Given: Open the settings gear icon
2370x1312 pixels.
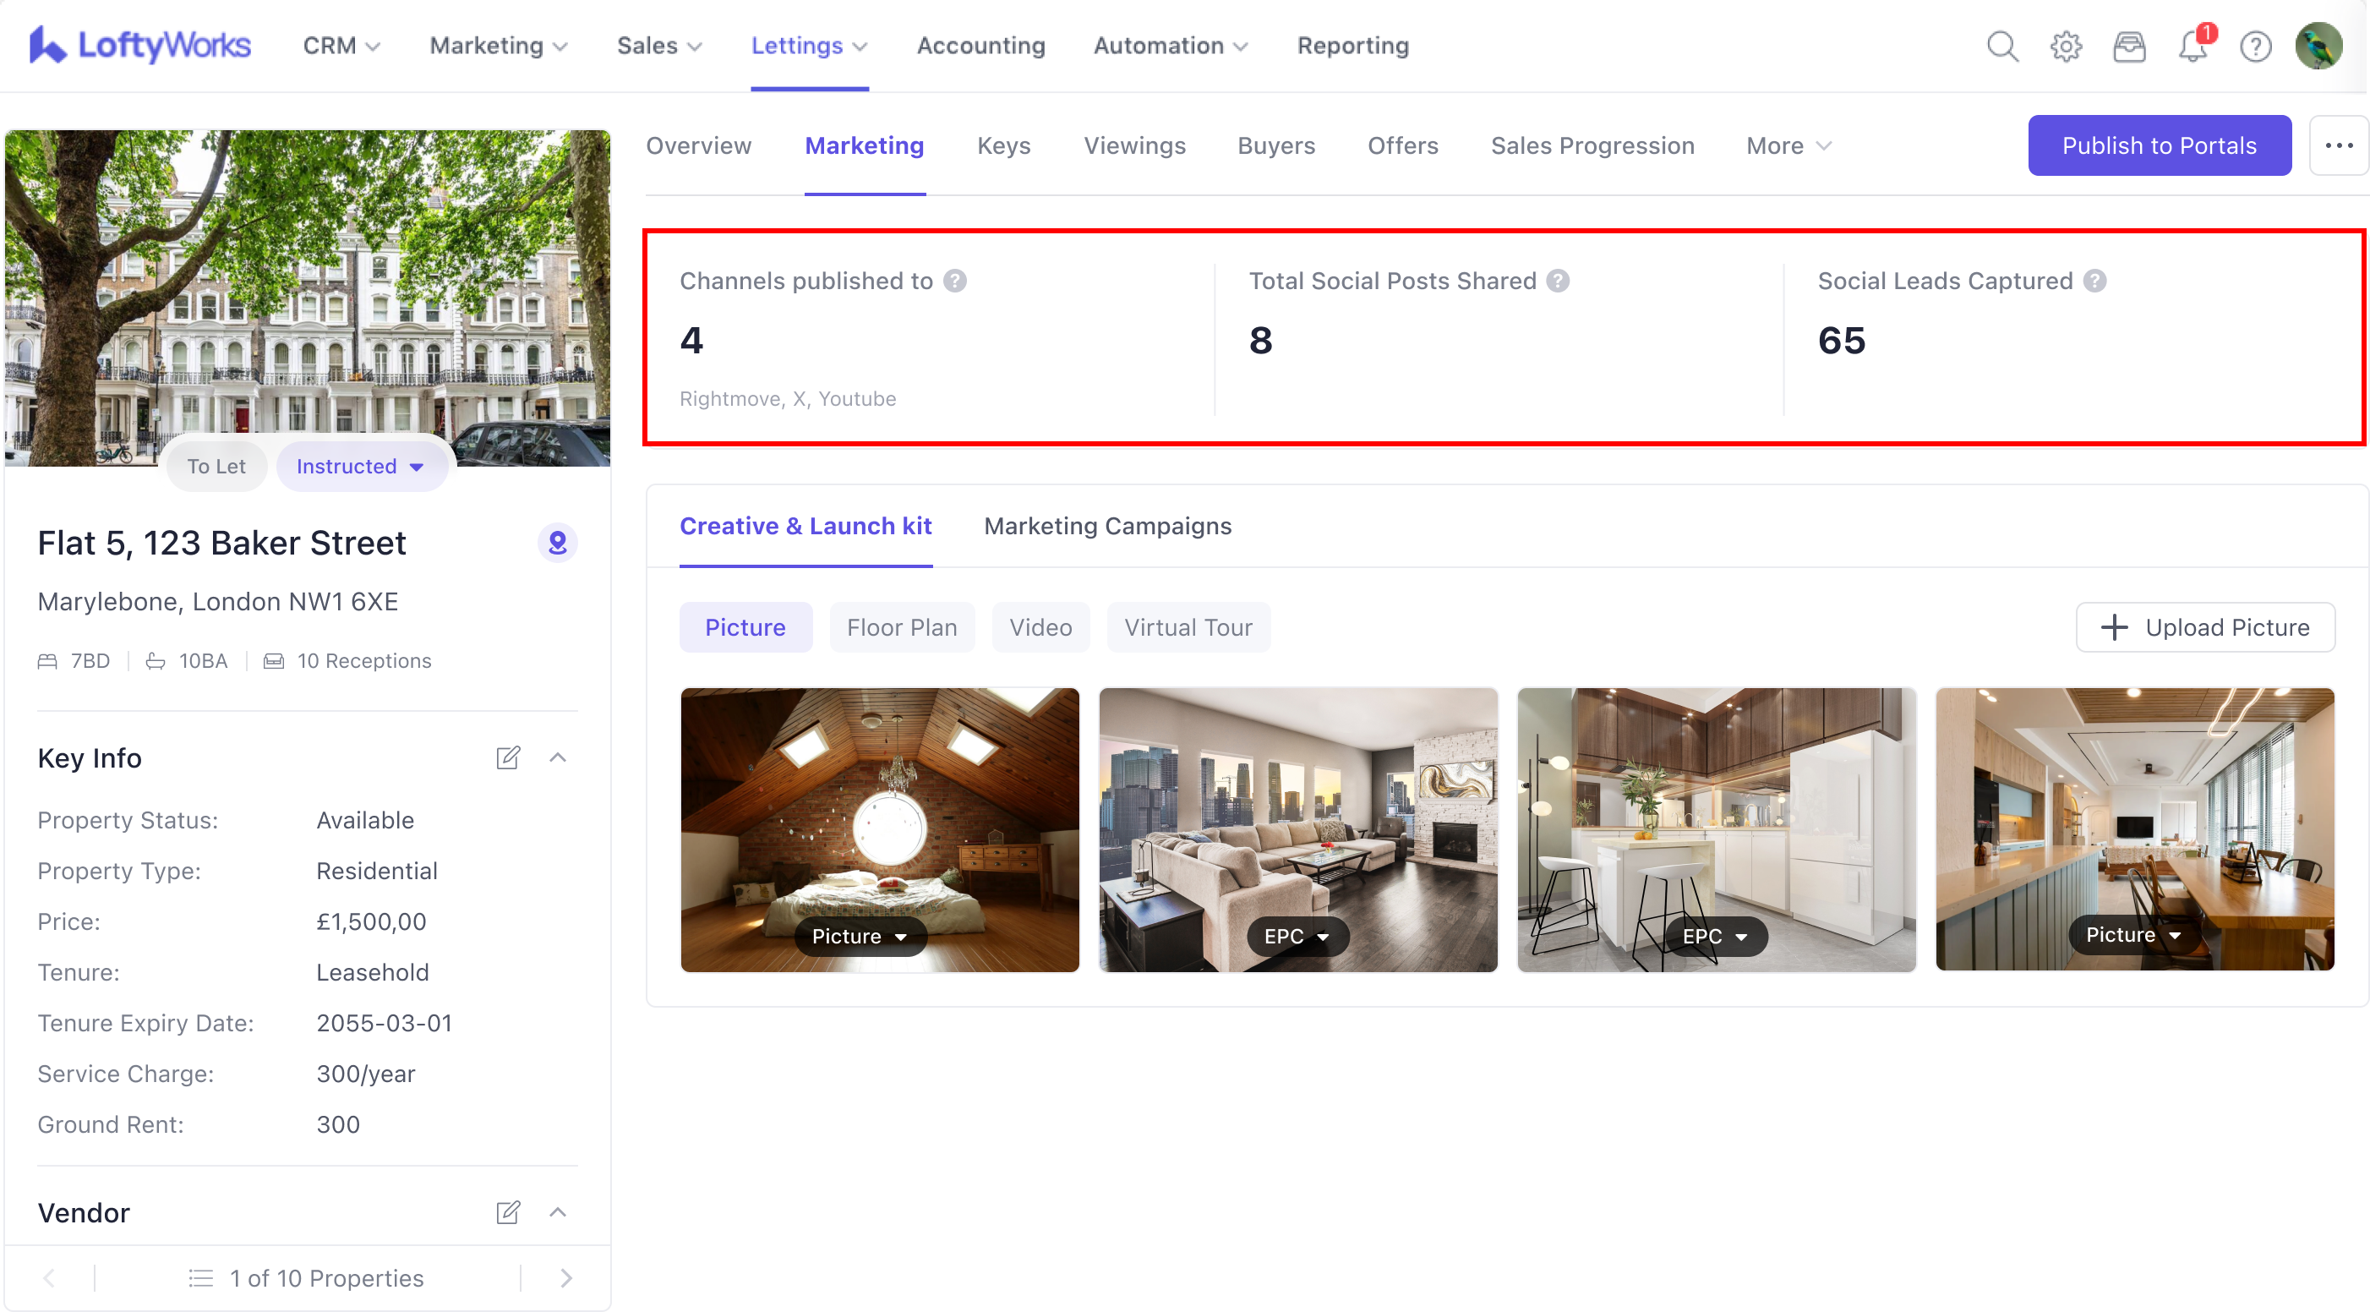Looking at the screenshot, I should pos(2066,46).
